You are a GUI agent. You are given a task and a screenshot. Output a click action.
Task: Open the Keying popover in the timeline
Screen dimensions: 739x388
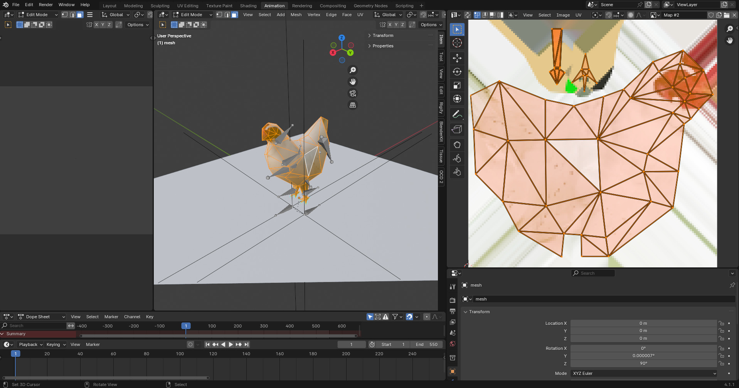[x=56, y=344]
